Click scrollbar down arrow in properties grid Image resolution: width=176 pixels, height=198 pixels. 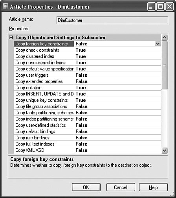[164, 150]
